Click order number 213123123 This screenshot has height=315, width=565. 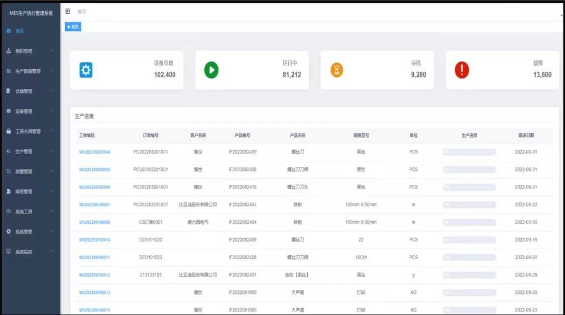(151, 275)
